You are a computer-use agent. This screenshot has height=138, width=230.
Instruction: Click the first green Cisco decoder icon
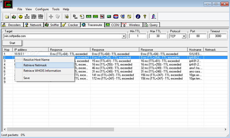coord(88,17)
